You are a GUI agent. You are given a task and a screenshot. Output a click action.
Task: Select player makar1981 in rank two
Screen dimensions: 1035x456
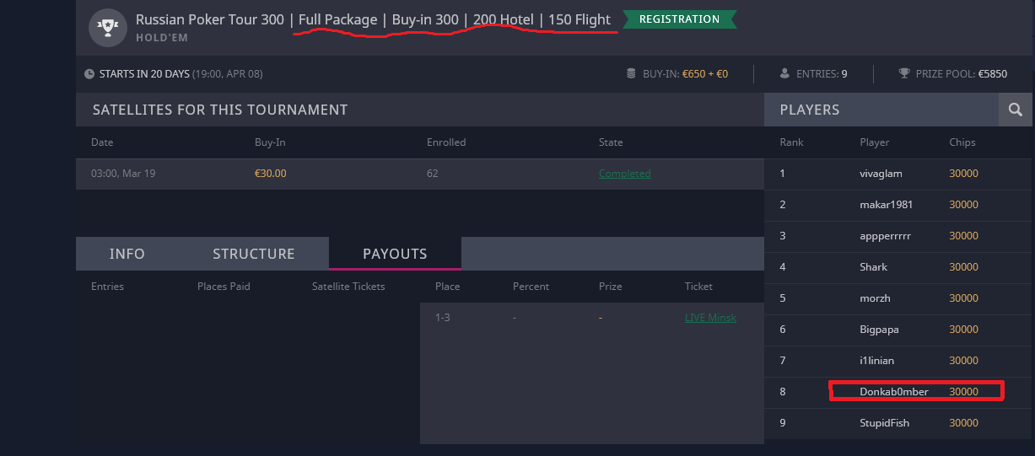[x=887, y=205]
